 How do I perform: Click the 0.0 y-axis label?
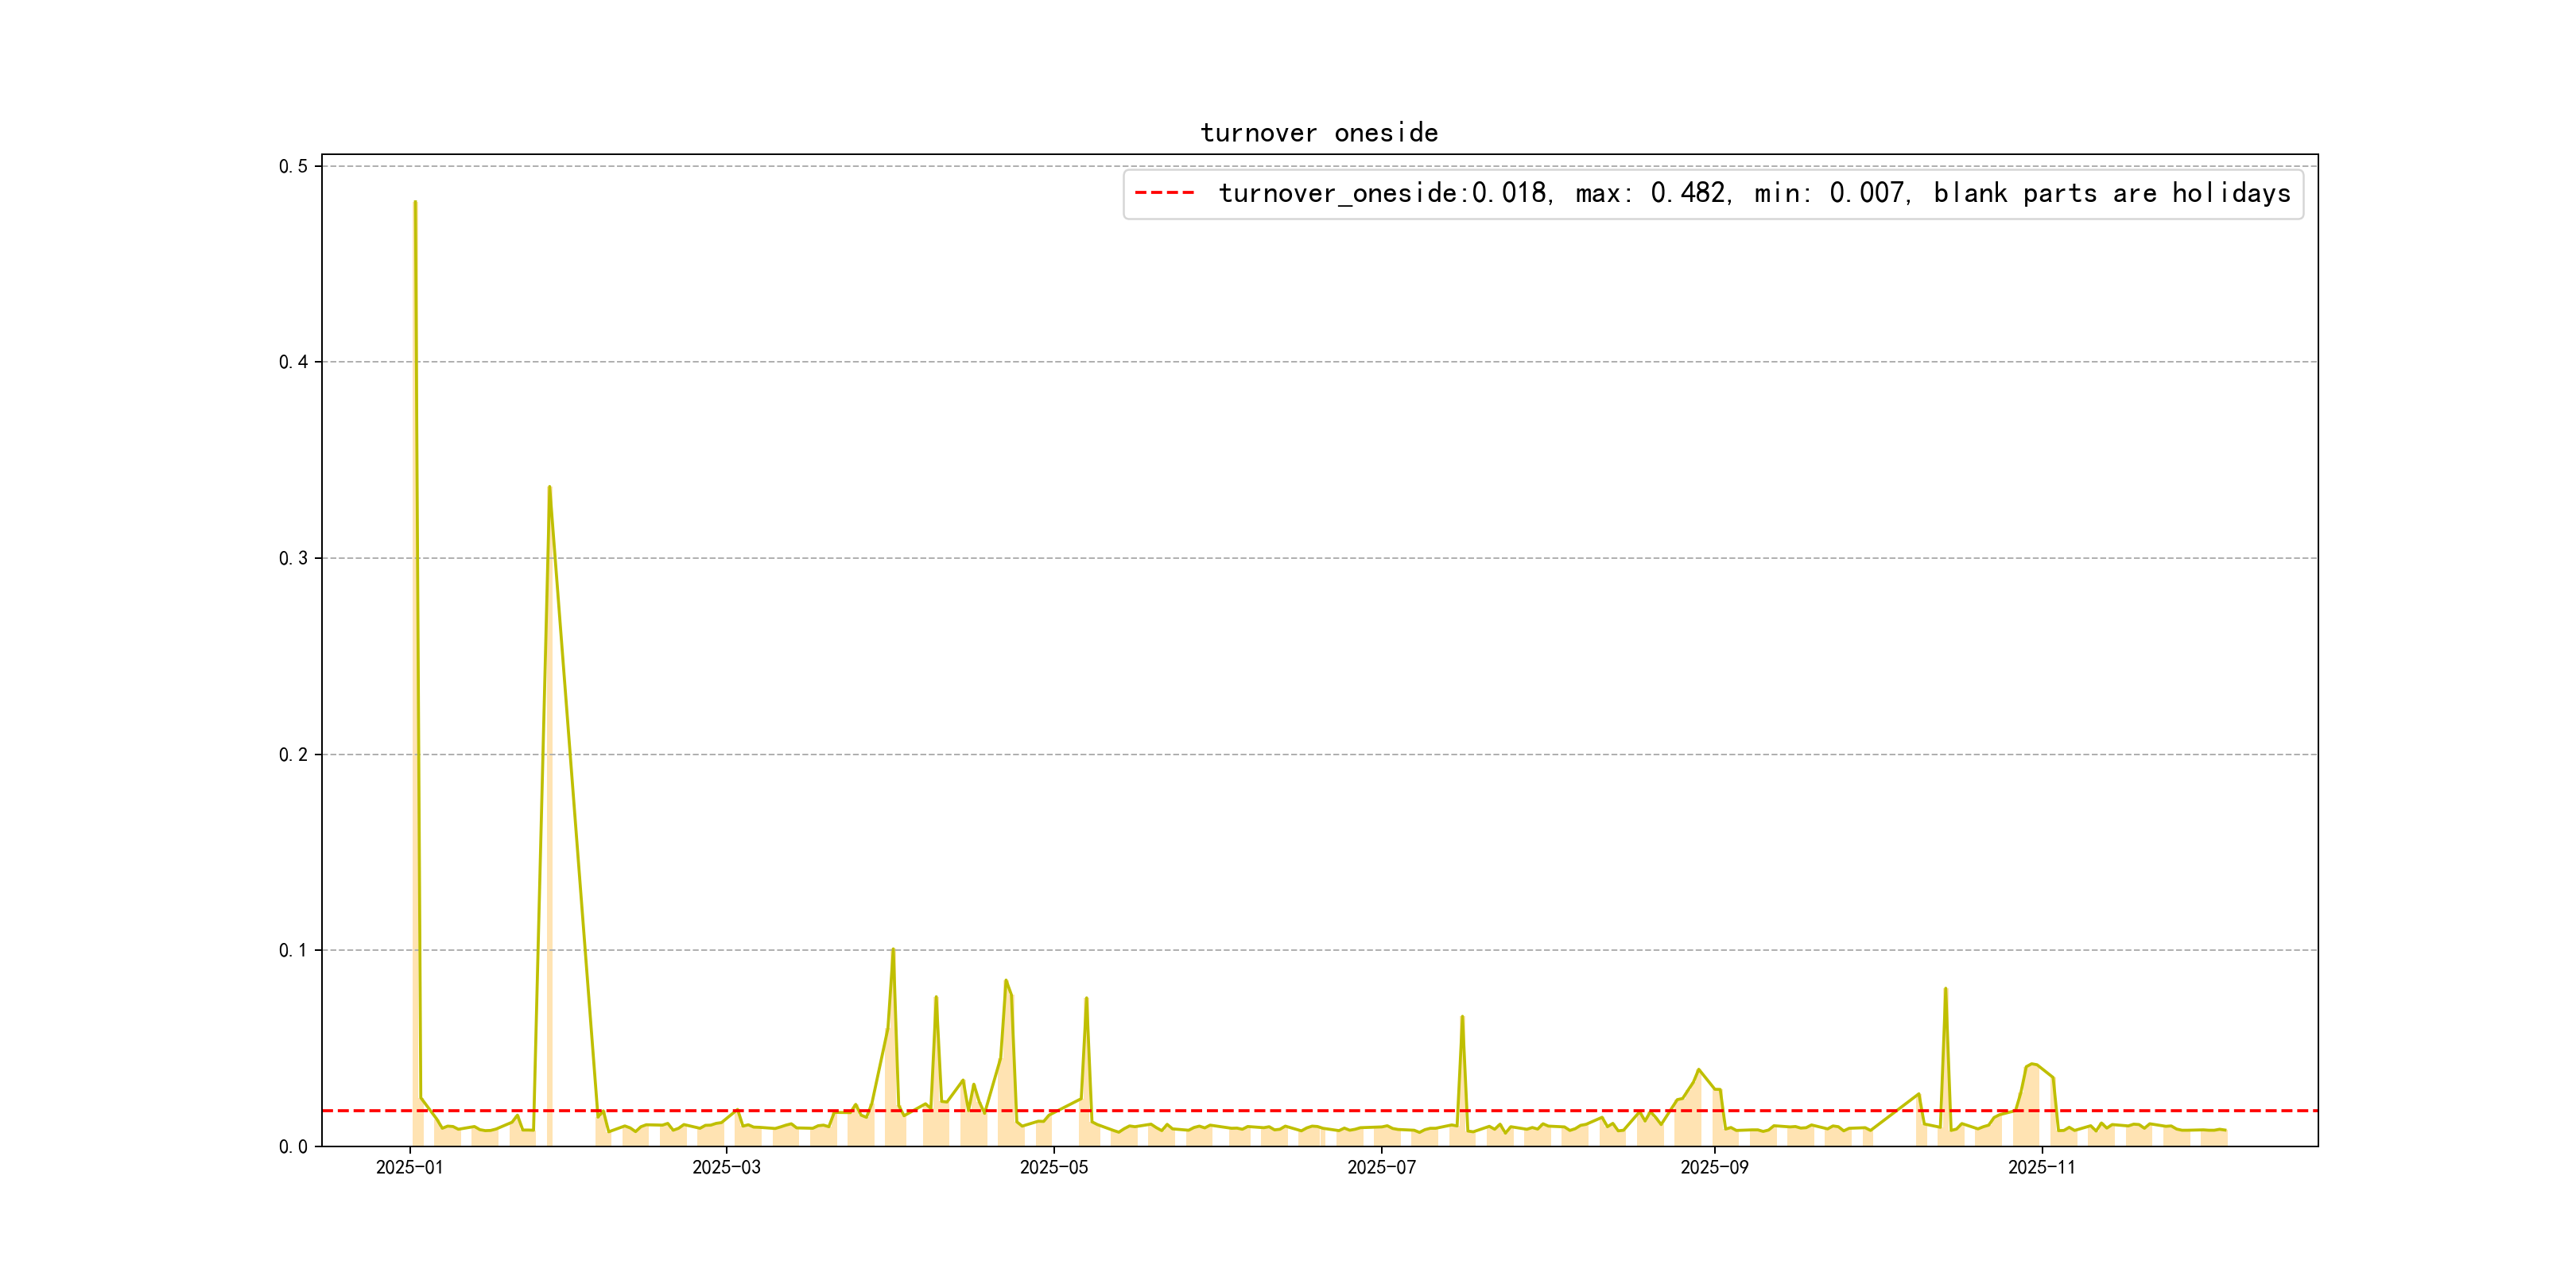[x=293, y=1147]
